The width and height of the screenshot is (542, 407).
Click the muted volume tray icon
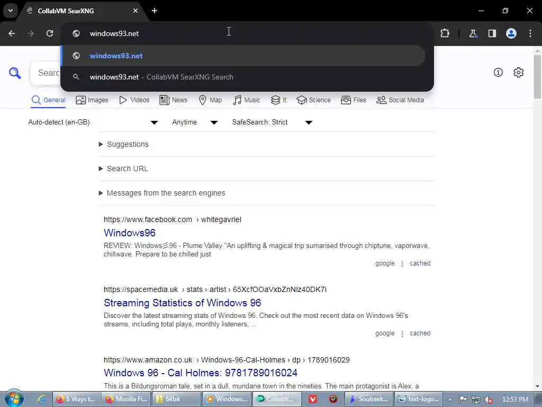[x=489, y=400]
